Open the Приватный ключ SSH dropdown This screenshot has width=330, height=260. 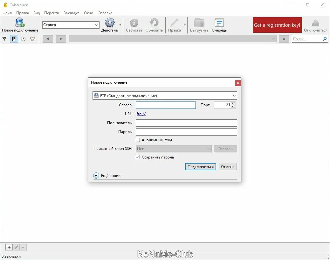click(x=173, y=149)
